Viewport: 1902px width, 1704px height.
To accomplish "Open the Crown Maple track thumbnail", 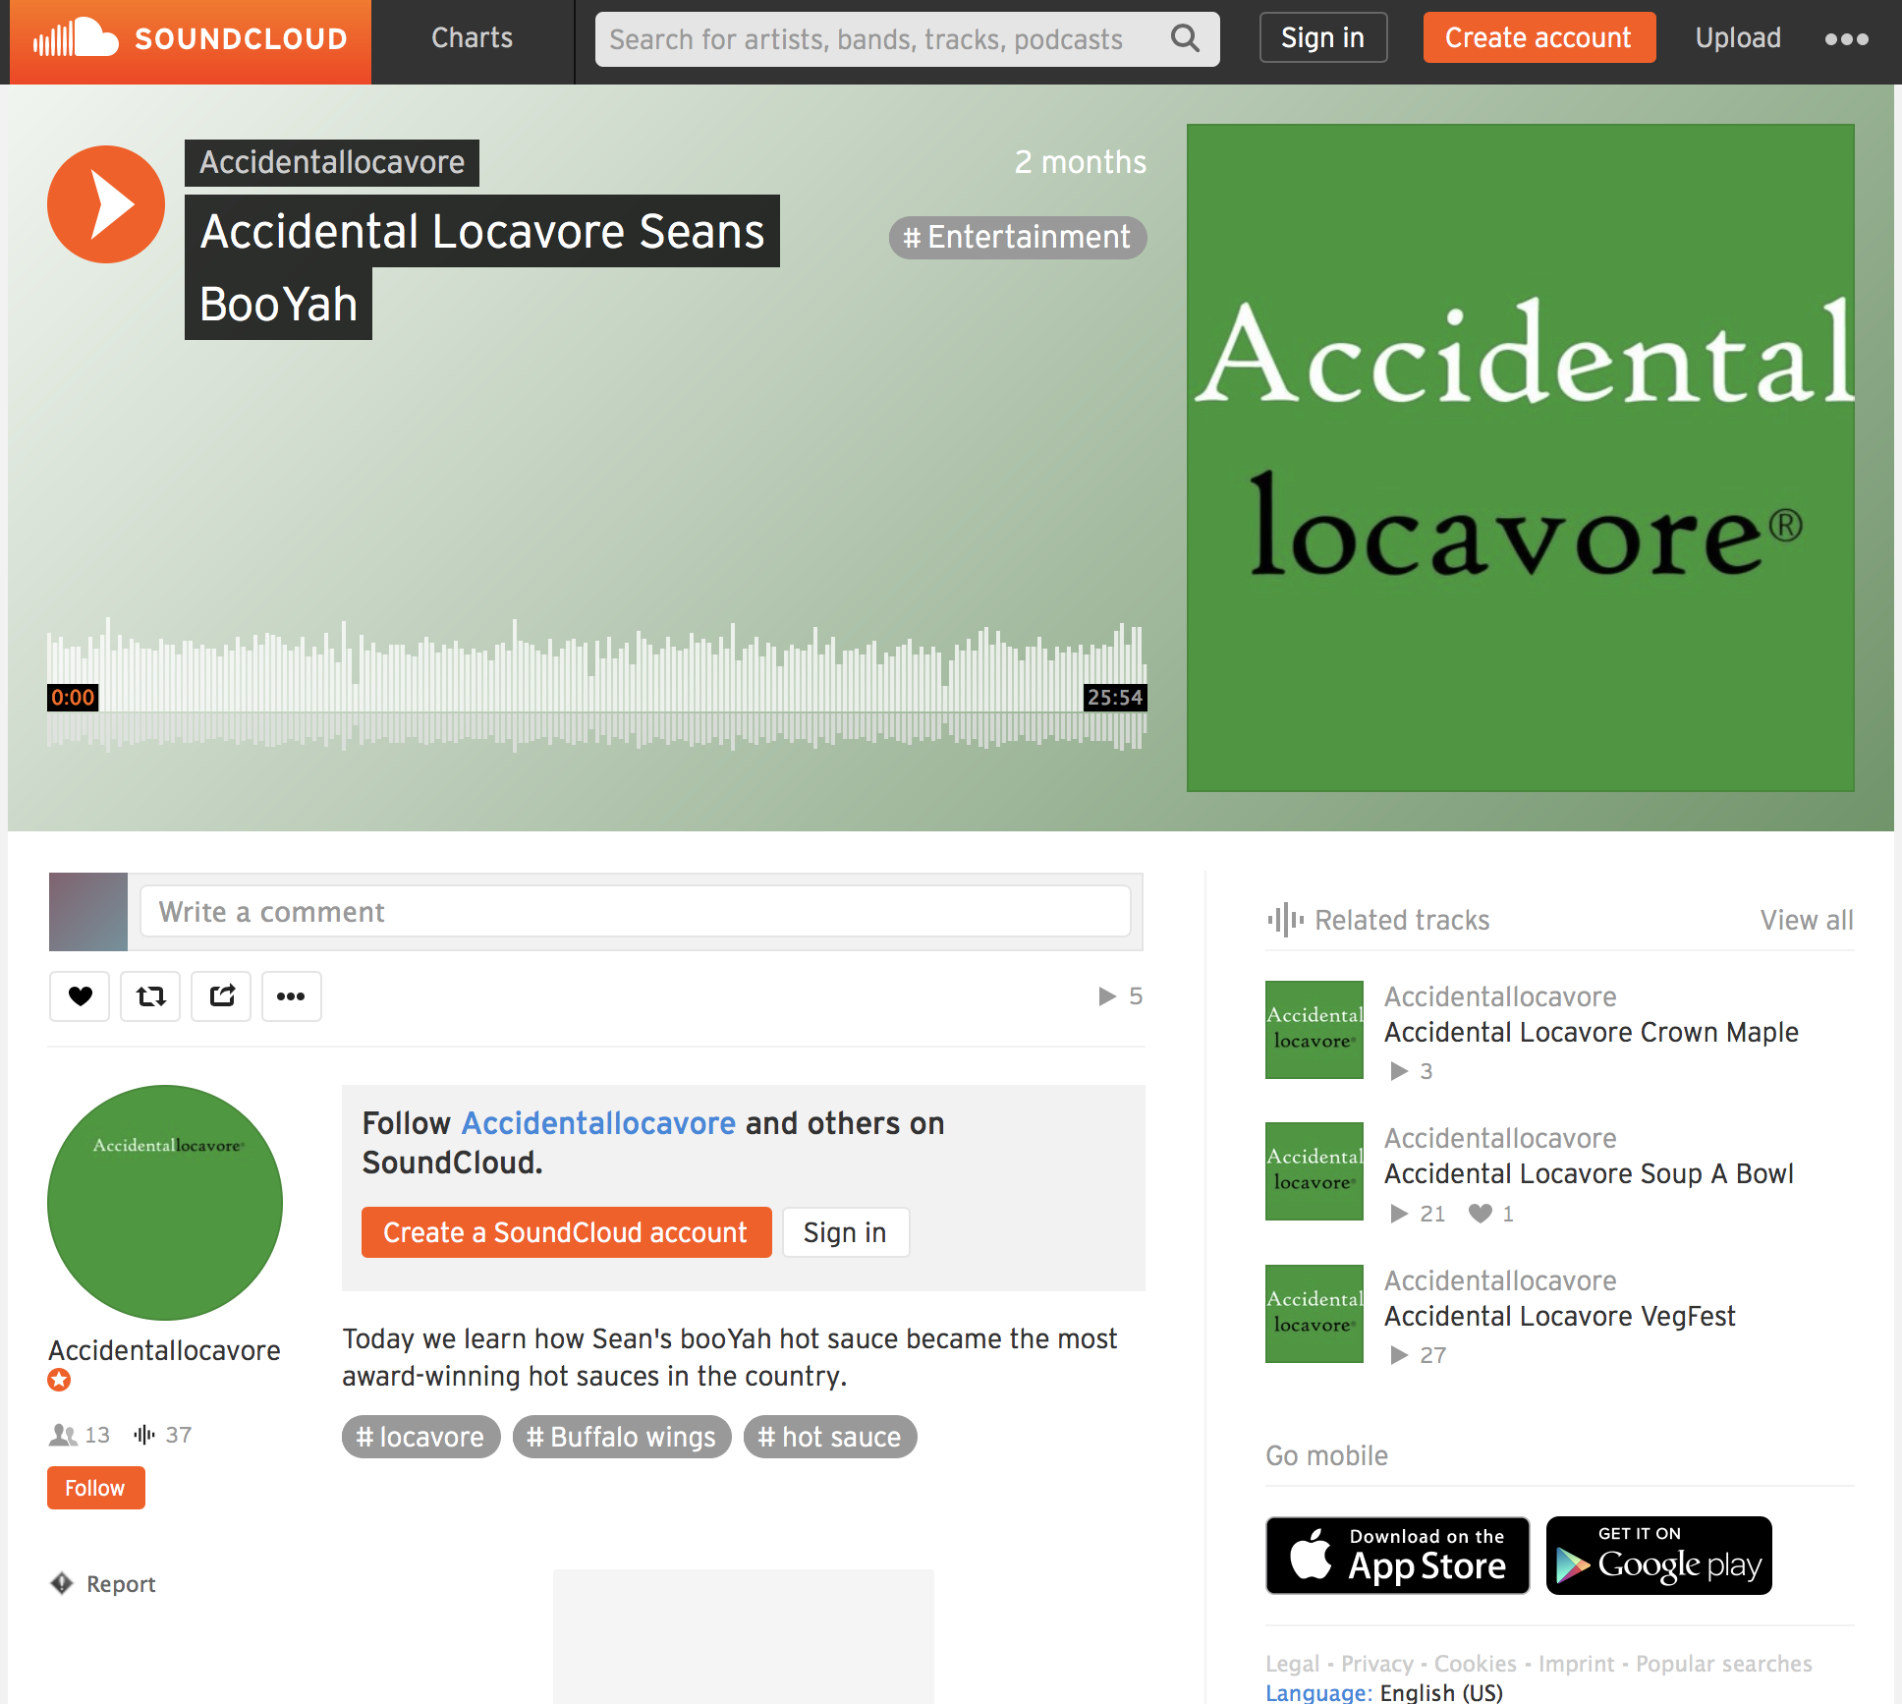I will coord(1315,1030).
